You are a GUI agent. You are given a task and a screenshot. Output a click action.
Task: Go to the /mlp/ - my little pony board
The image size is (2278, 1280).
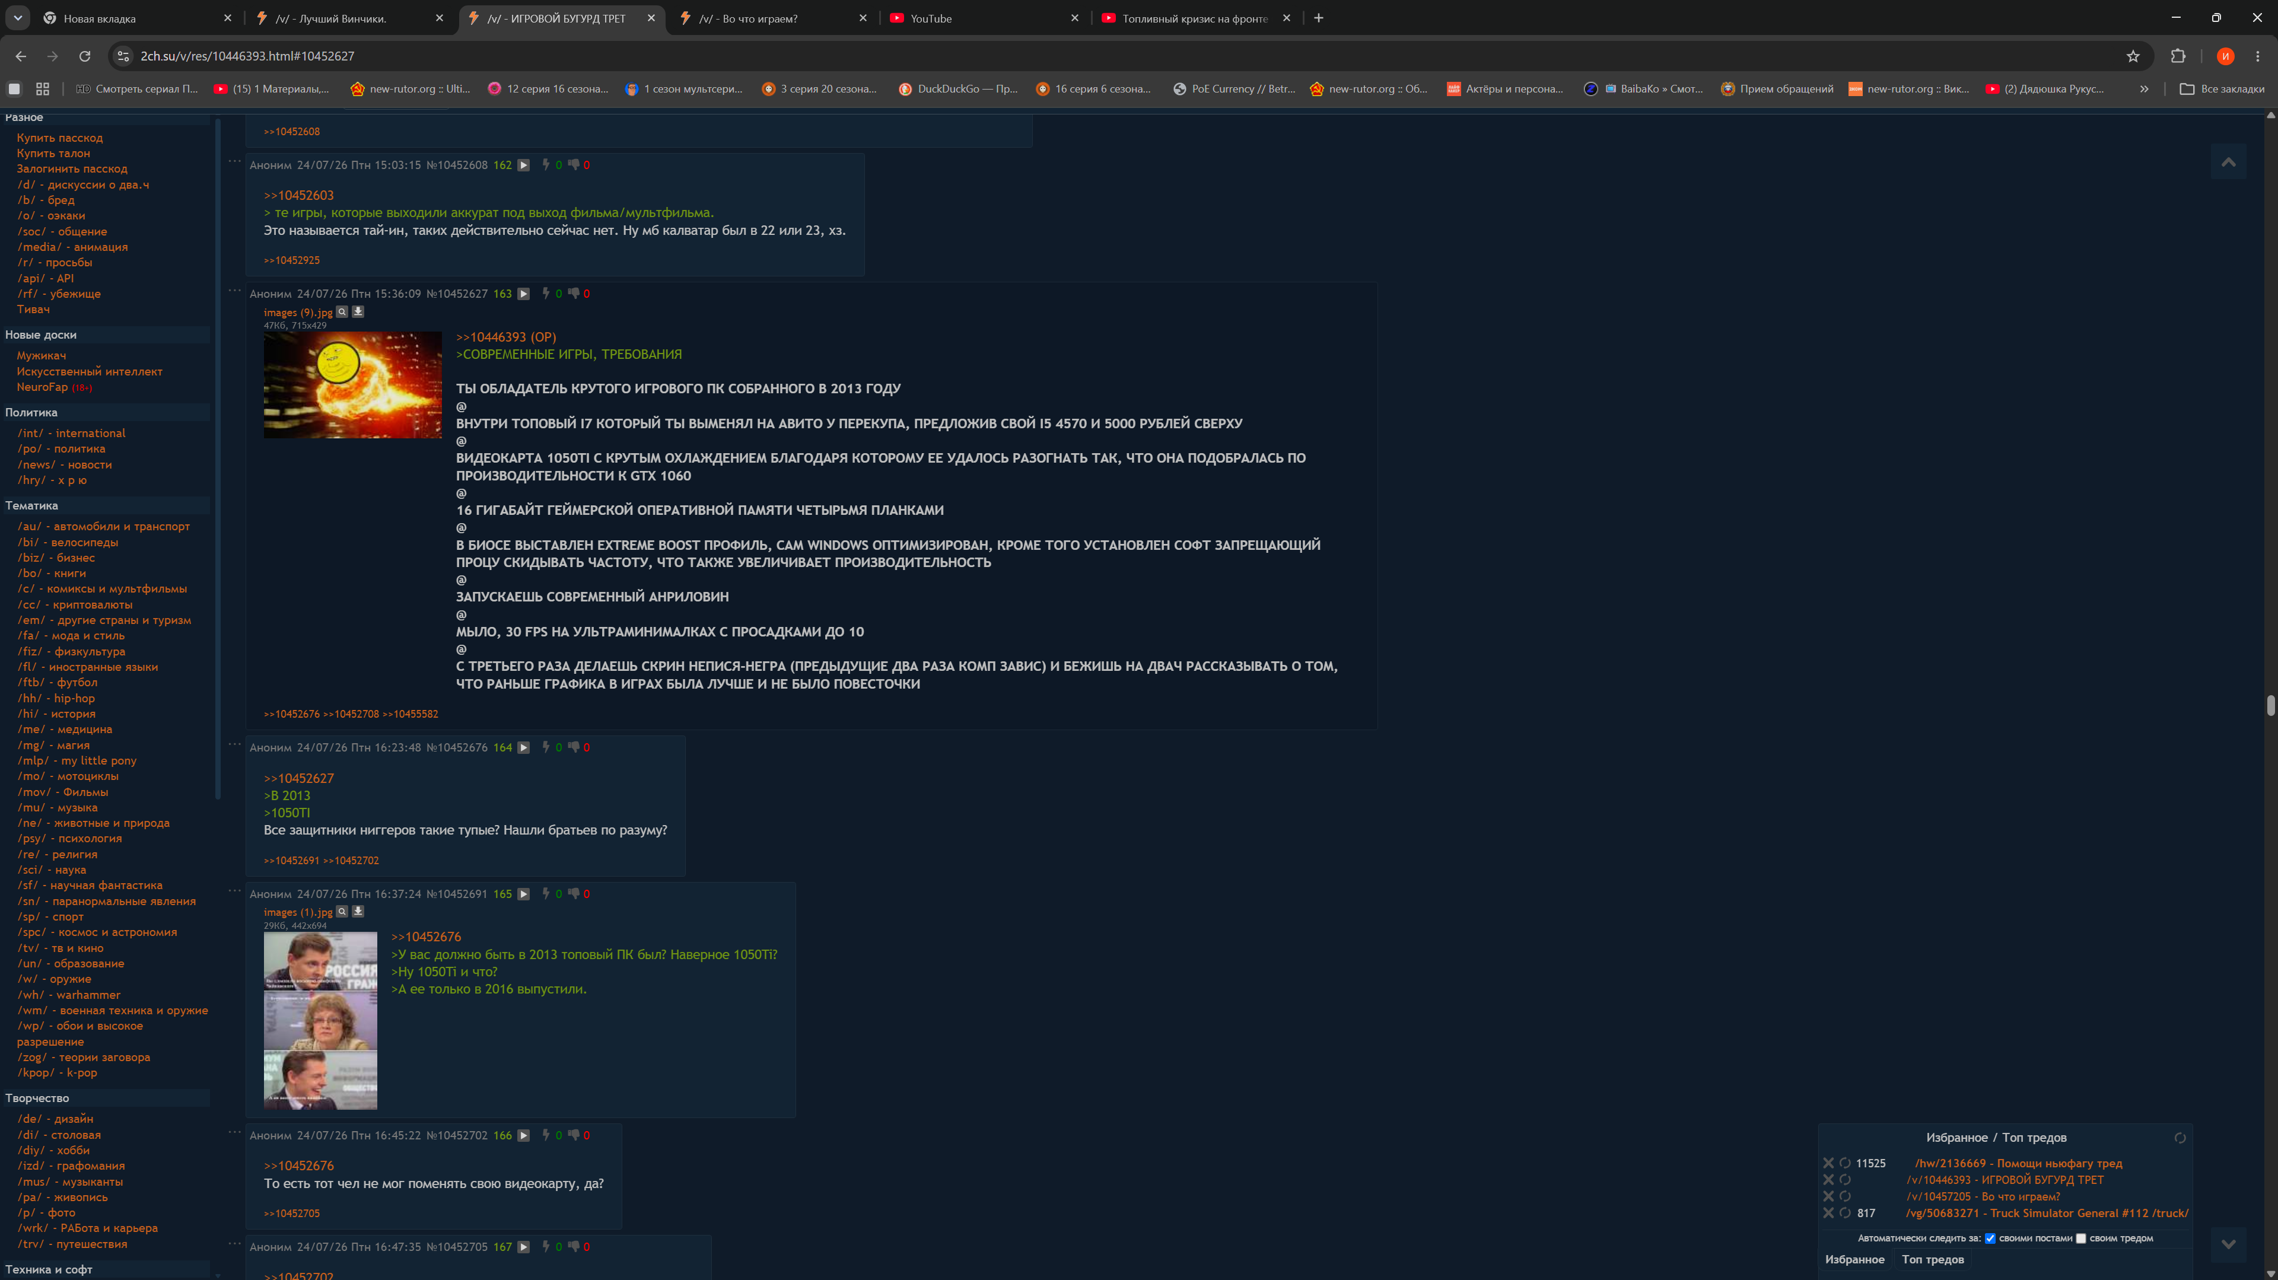[77, 760]
